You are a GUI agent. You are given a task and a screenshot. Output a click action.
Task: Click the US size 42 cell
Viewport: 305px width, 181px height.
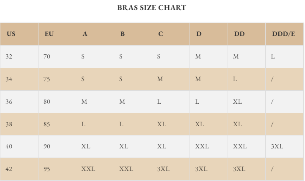pyautogui.click(x=9, y=169)
